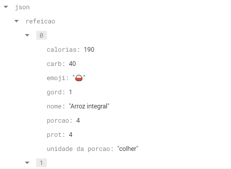The image size is (231, 169).
Task: Select the carb key
Action: [55, 64]
